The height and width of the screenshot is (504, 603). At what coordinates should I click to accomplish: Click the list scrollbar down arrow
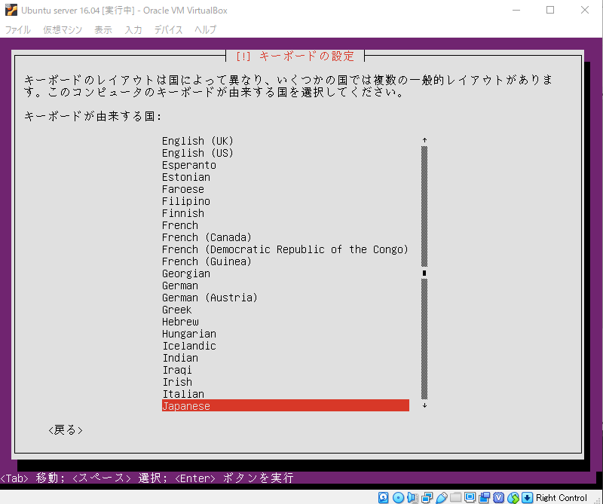pyautogui.click(x=424, y=405)
